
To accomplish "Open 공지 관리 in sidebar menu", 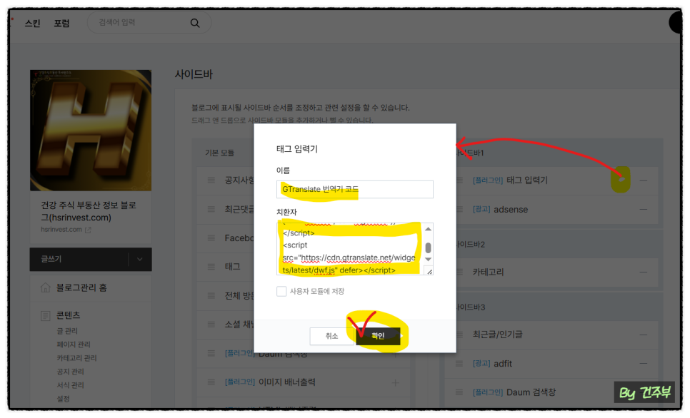I will 71,372.
